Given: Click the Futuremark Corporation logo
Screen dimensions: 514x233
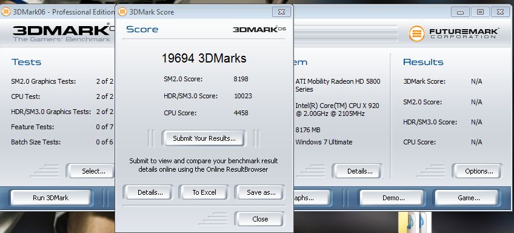Looking at the screenshot, I should coord(454,33).
